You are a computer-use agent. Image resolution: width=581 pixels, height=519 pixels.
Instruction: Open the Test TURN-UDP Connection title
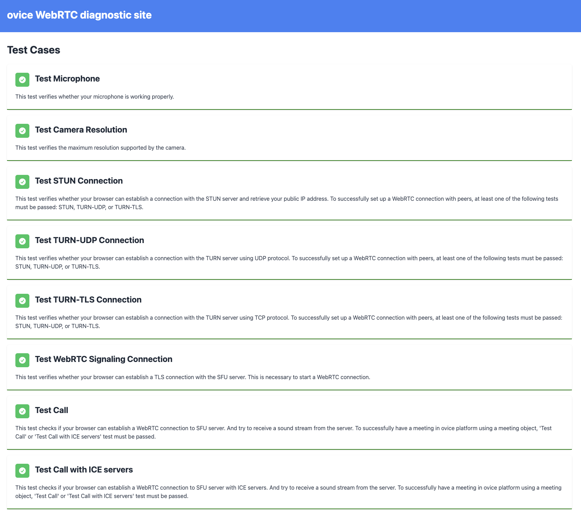pos(89,240)
